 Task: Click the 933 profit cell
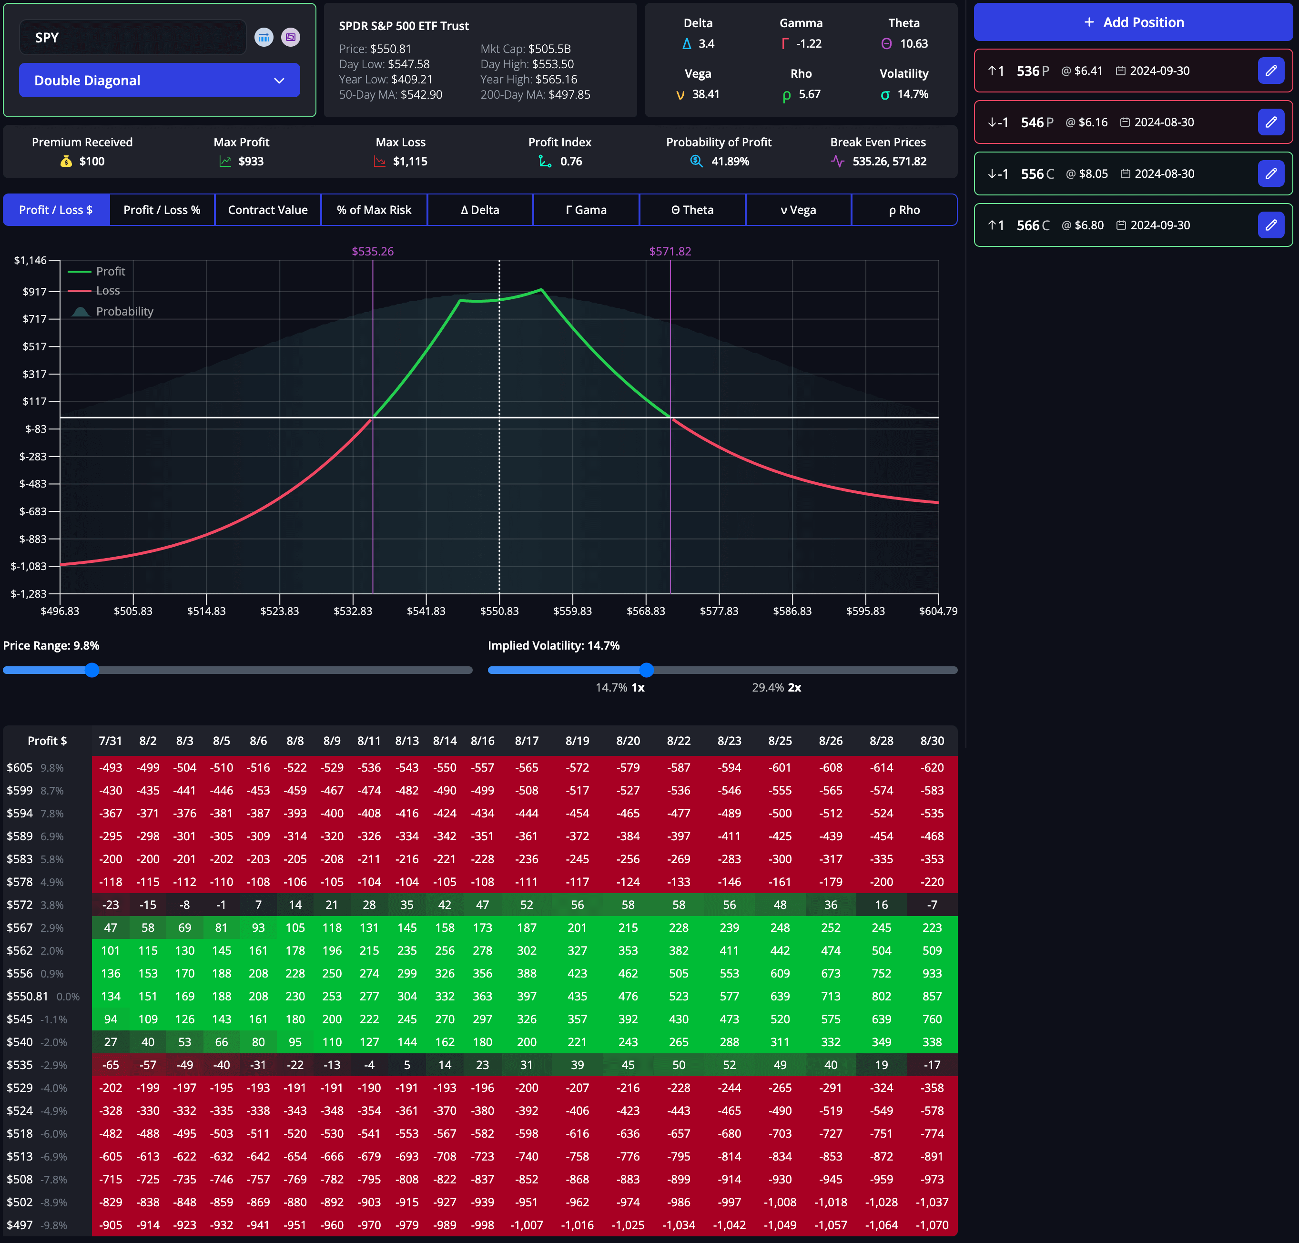932,973
